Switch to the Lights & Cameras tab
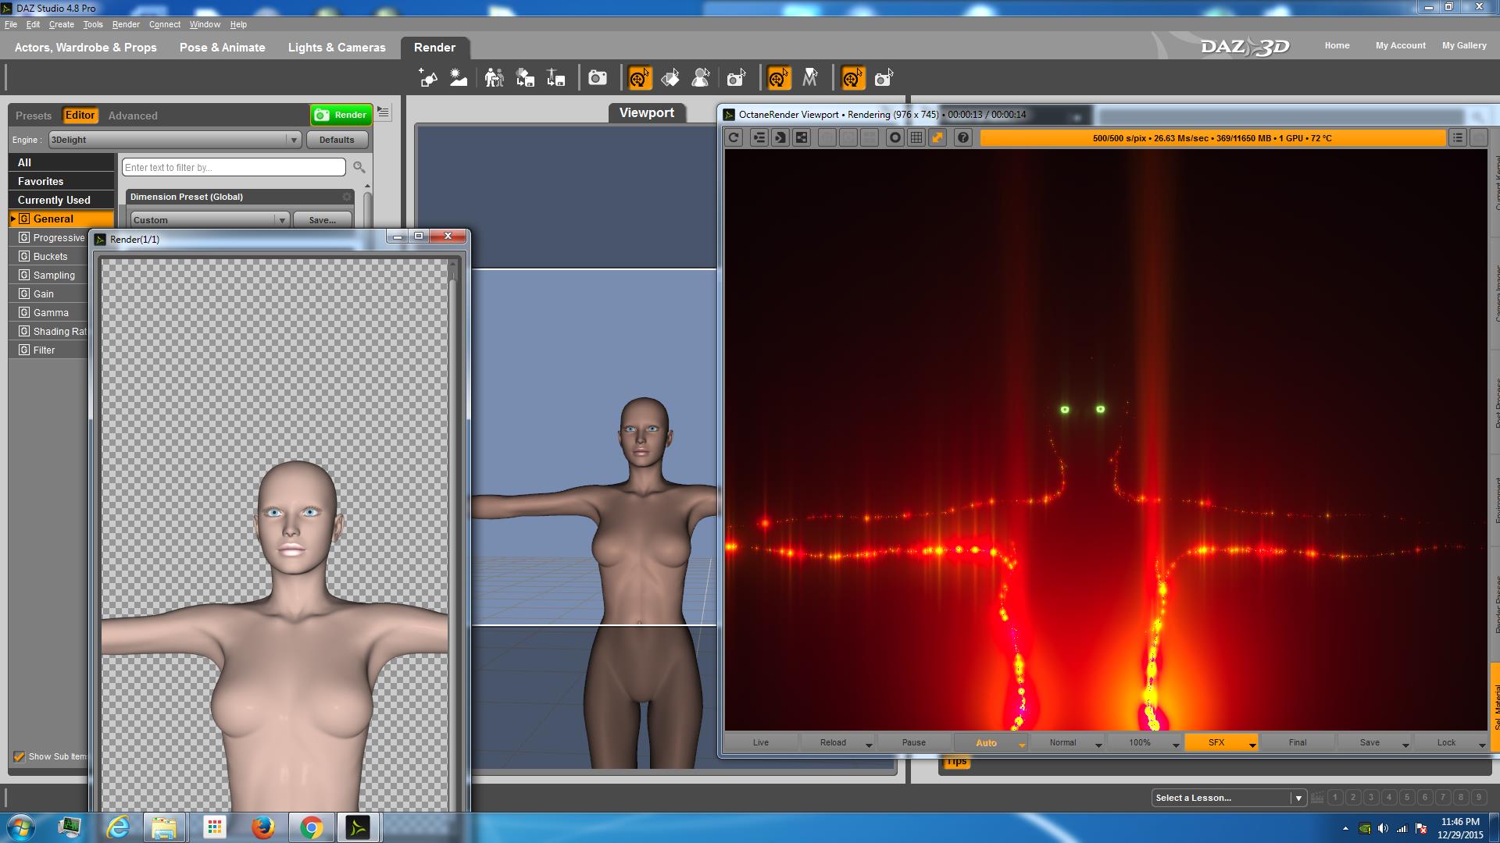This screenshot has width=1500, height=843. pyautogui.click(x=337, y=48)
